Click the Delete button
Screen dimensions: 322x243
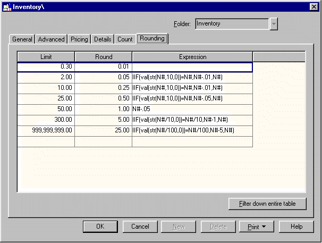click(x=218, y=227)
